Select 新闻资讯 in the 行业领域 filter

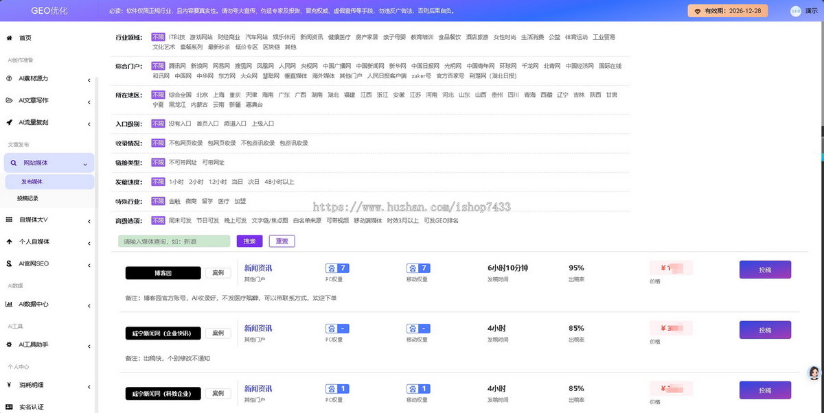[x=311, y=37]
